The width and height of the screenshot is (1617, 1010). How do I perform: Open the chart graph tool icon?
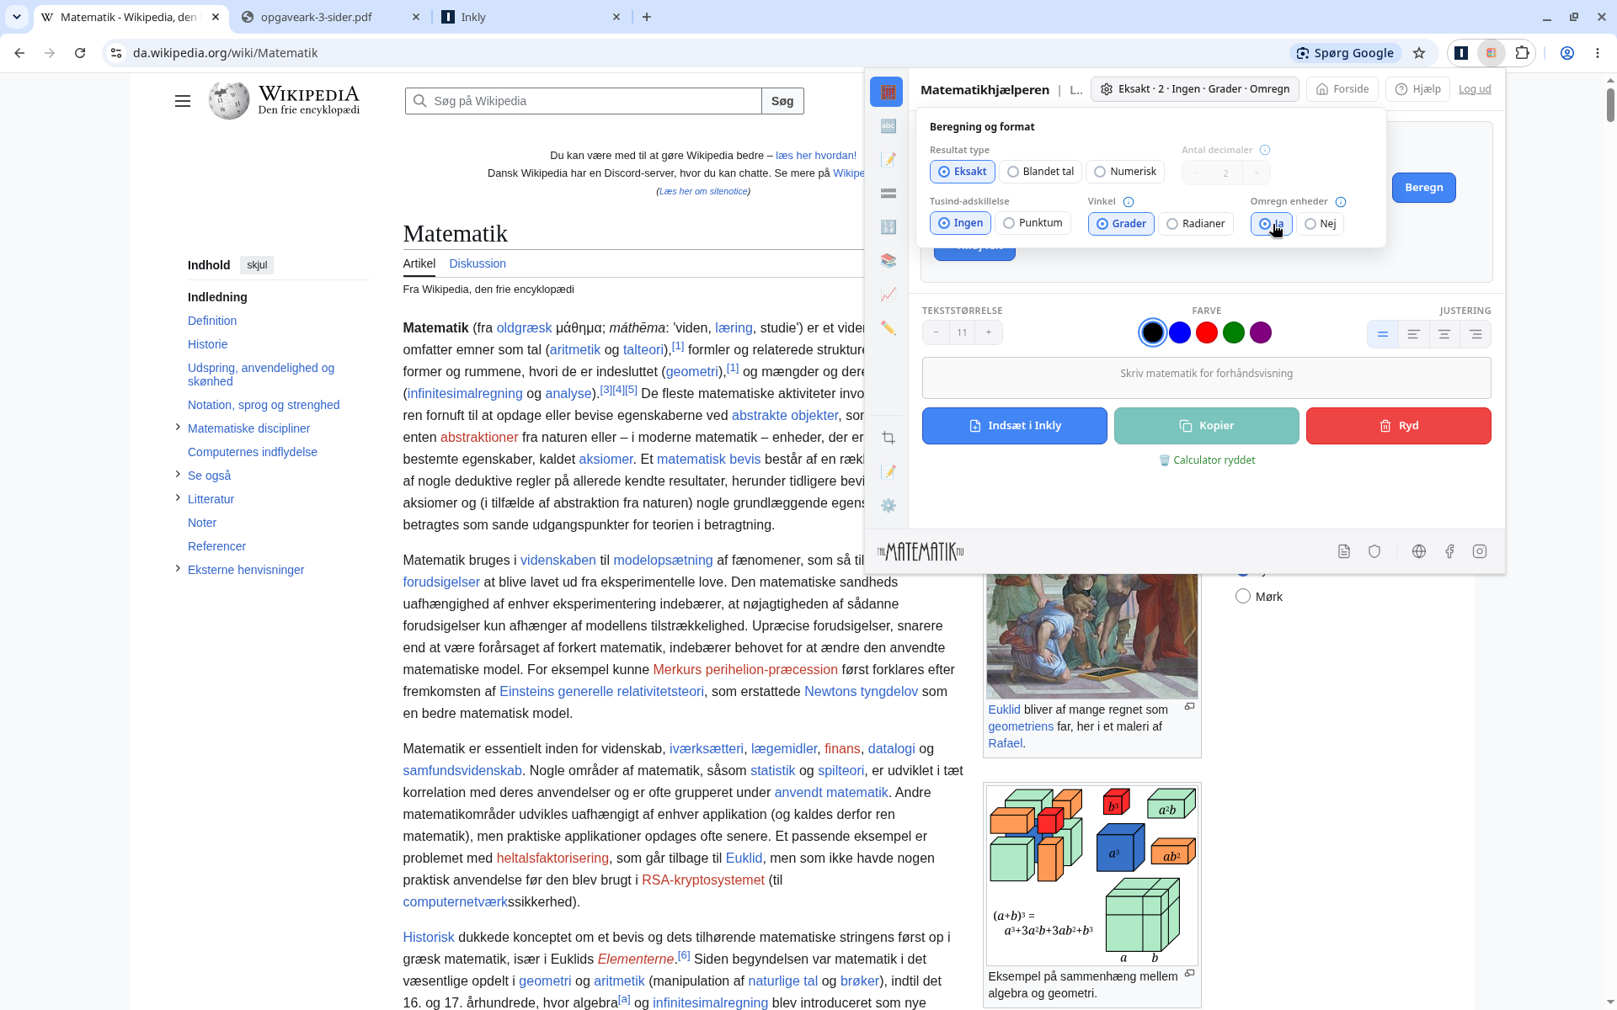pyautogui.click(x=888, y=295)
